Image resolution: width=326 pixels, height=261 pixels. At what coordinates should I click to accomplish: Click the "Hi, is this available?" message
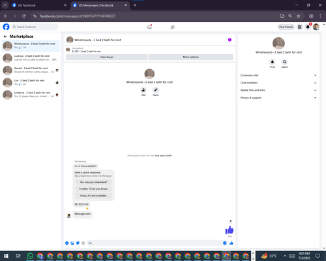tap(85, 166)
